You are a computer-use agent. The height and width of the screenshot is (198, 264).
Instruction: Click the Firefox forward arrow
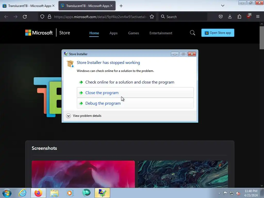click(15, 17)
